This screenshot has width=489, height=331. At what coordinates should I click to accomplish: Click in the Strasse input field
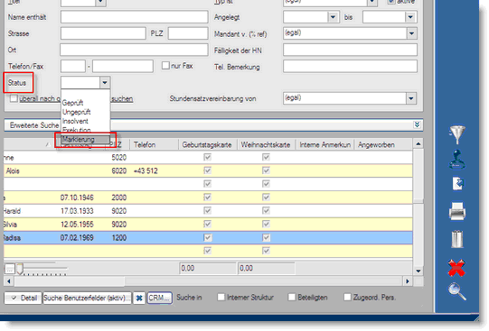103,33
